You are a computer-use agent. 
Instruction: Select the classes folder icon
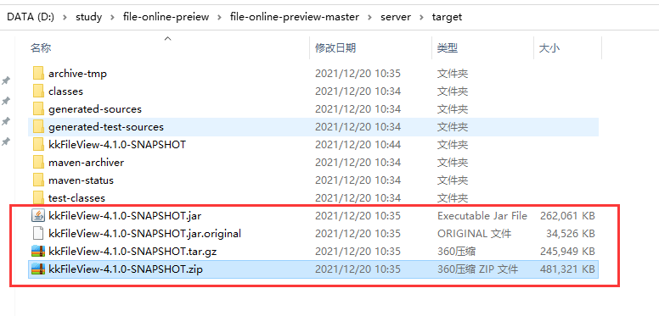point(38,91)
